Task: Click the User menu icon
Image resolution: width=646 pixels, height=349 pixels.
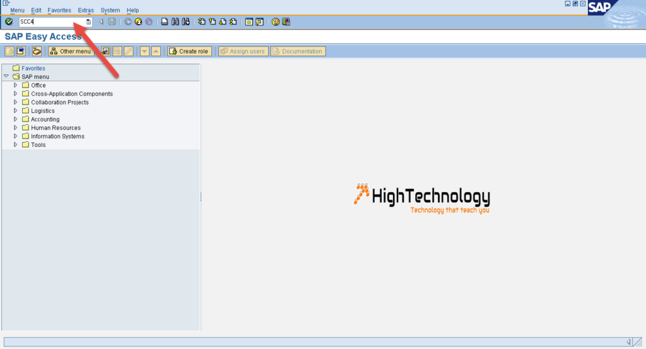Action: click(x=9, y=51)
